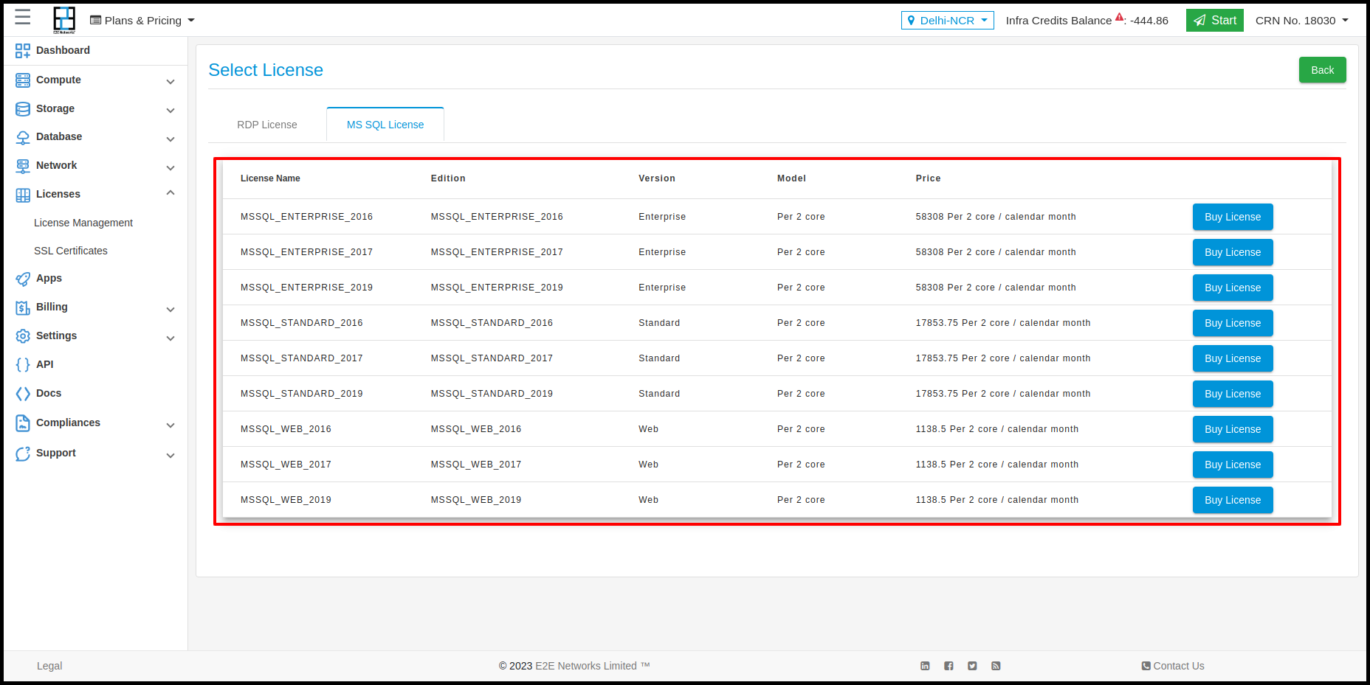Click the Compute sidebar icon
This screenshot has width=1370, height=685.
(x=23, y=80)
